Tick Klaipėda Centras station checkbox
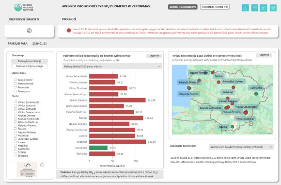 (15, 125)
